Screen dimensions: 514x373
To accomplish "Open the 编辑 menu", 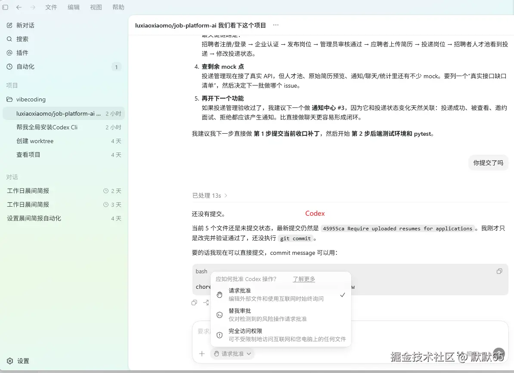I will 74,7.
